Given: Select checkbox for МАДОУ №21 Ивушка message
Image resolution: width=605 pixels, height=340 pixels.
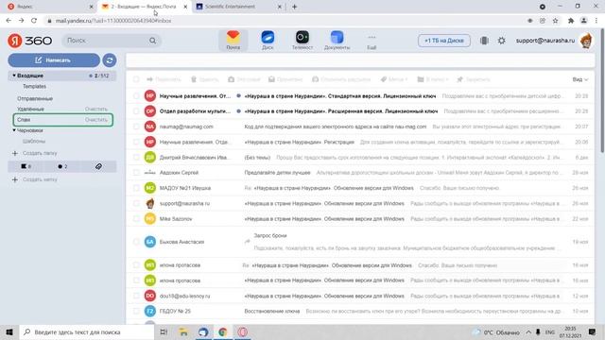Looking at the screenshot, I should (x=136, y=188).
